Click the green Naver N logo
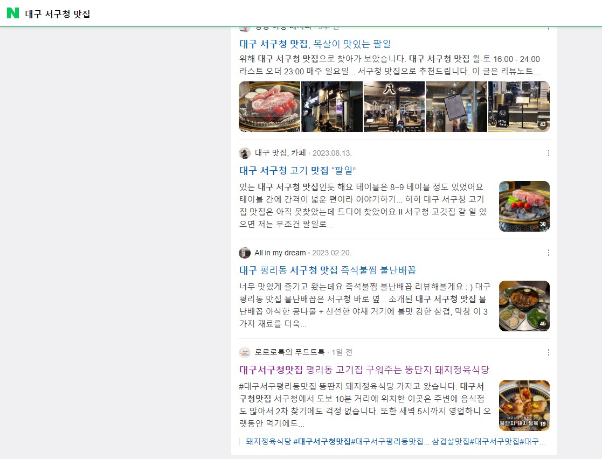 [x=13, y=13]
